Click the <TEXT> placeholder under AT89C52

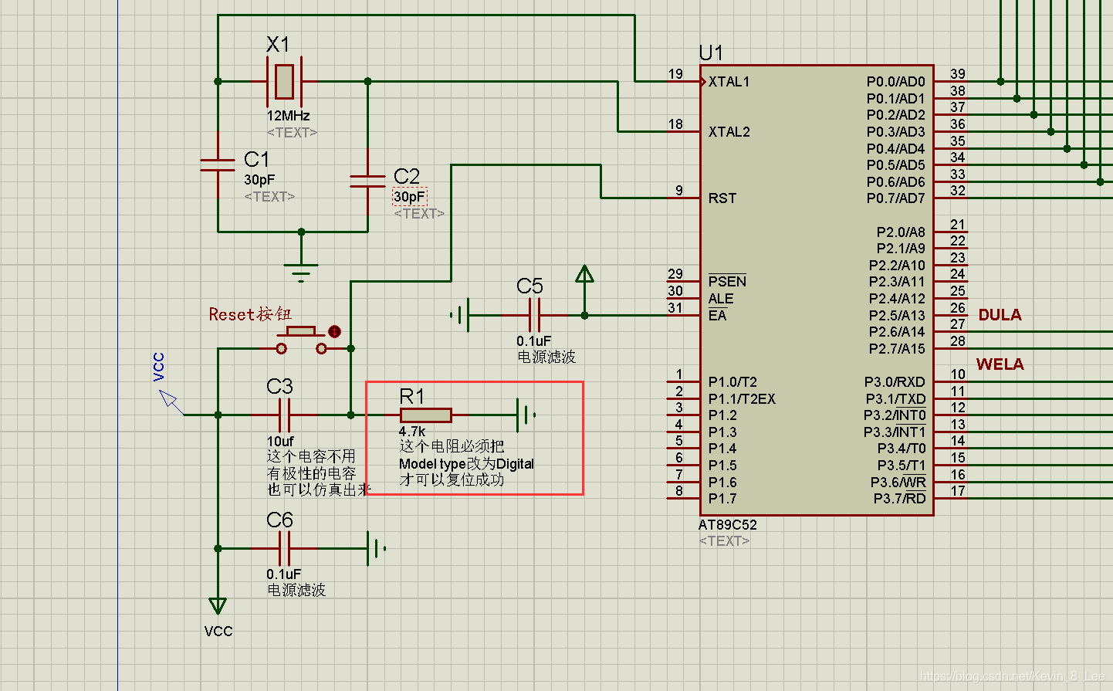724,541
